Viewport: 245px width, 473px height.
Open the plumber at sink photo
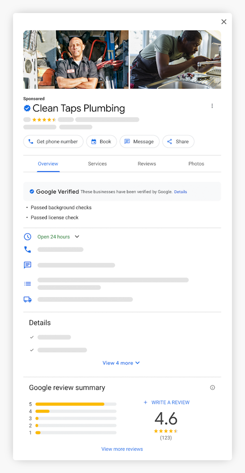coord(176,60)
